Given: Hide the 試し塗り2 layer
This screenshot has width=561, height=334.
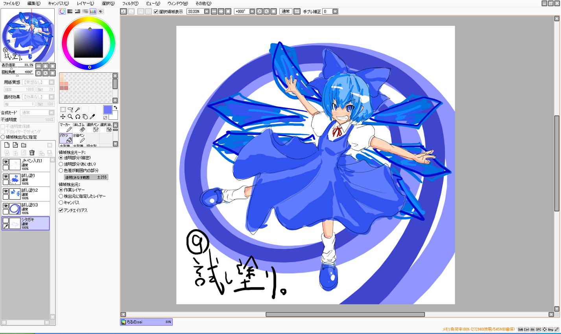Looking at the screenshot, I should pyautogui.click(x=6, y=191).
